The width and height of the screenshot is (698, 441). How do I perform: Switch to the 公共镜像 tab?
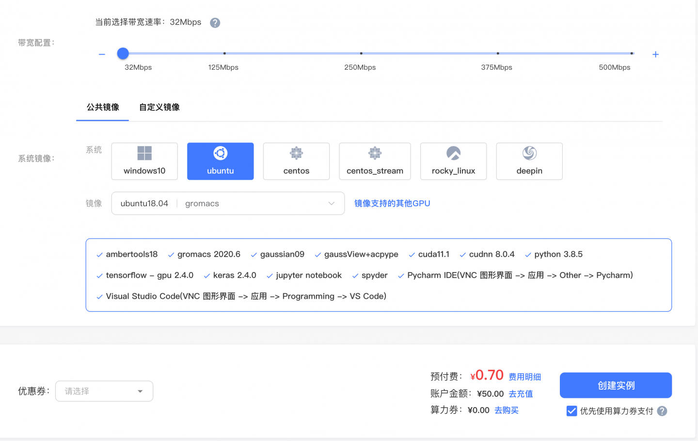click(103, 107)
